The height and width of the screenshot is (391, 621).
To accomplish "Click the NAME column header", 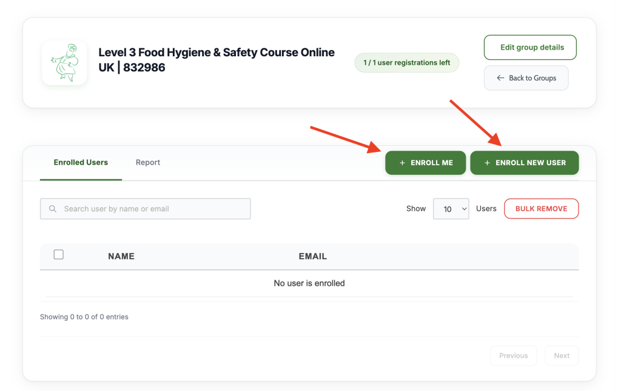I will pos(121,256).
